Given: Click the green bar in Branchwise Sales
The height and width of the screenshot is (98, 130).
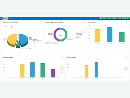Looking at the screenshot, I should pos(122,37).
